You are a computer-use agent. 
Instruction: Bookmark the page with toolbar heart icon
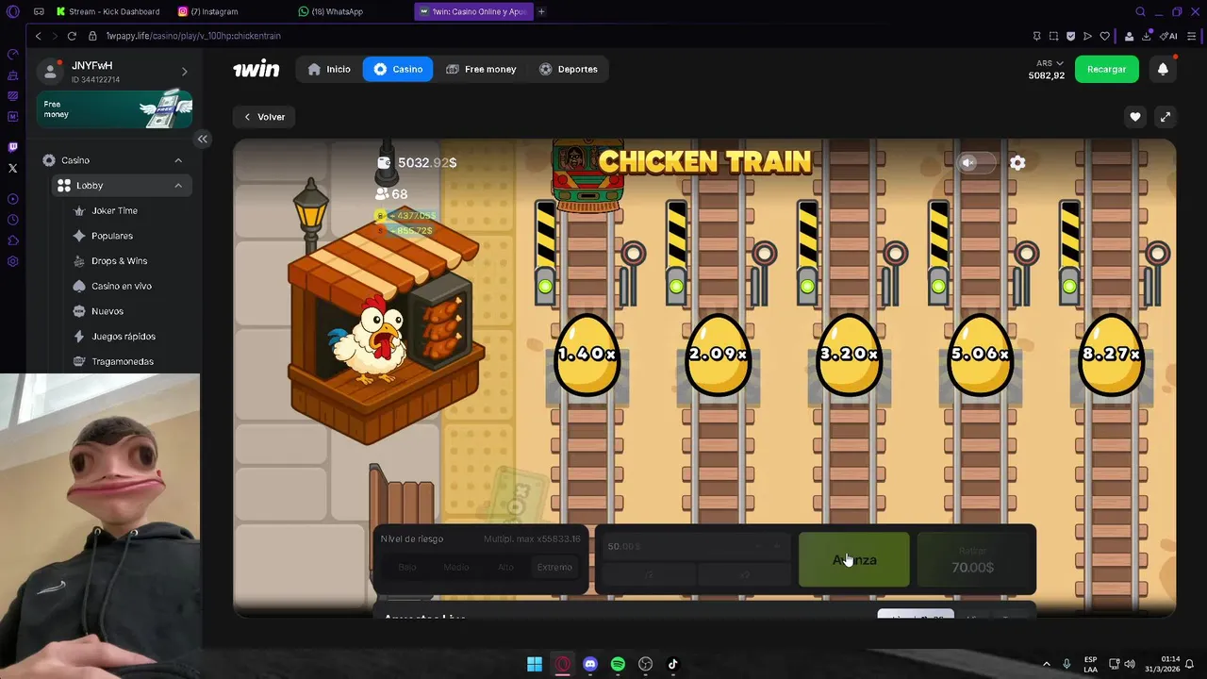(x=1104, y=36)
